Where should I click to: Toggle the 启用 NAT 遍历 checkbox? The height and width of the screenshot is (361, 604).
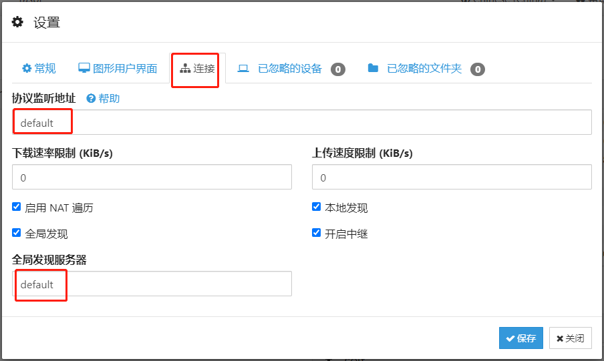(17, 207)
